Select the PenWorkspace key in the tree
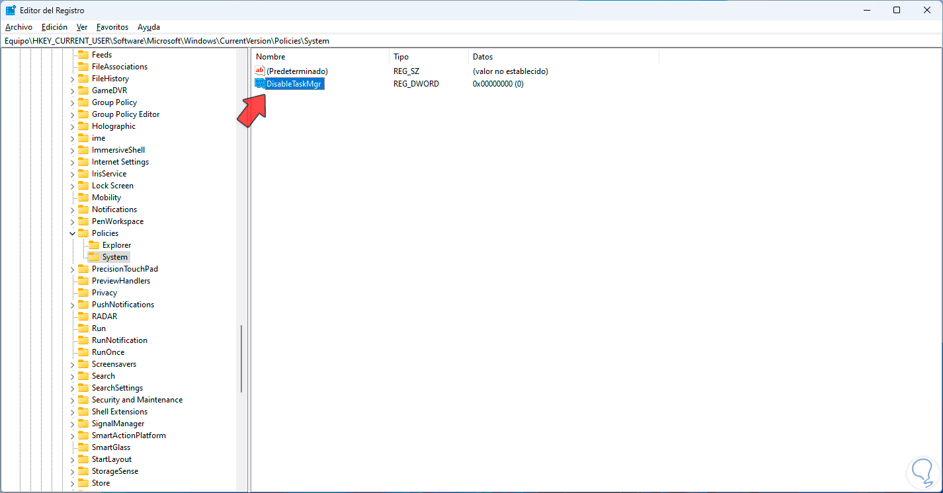943x493 pixels. coord(118,221)
